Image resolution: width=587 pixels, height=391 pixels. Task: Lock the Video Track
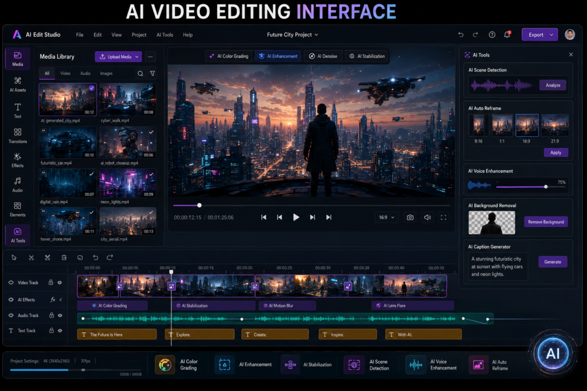coord(51,282)
